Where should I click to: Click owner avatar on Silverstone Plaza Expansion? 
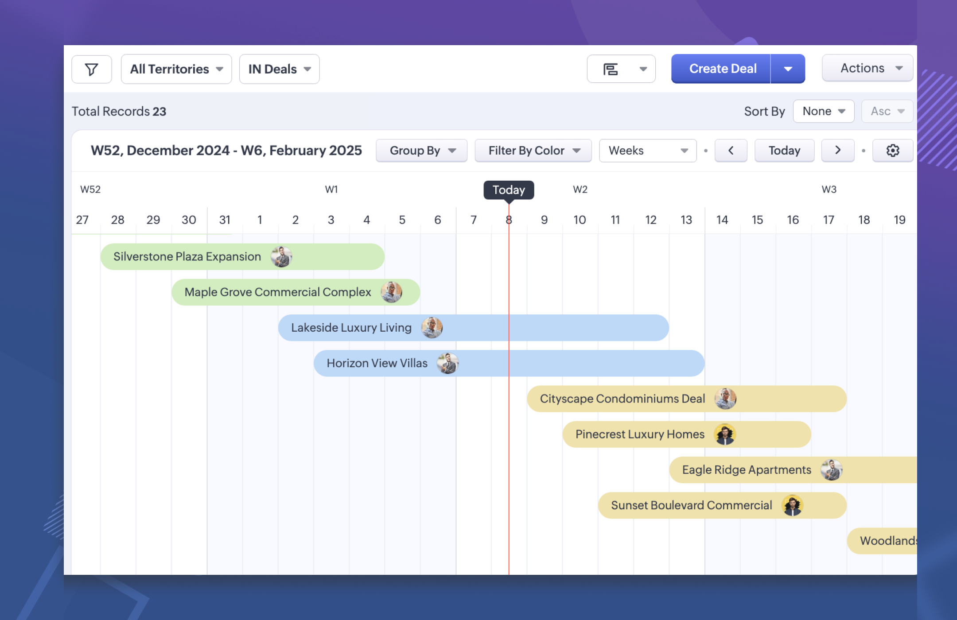(281, 257)
